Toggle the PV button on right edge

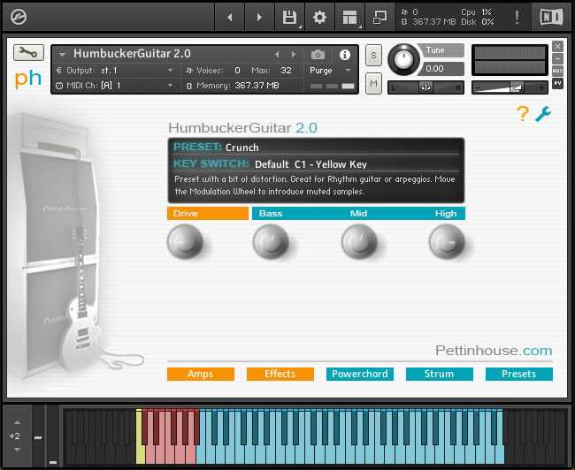click(x=557, y=83)
